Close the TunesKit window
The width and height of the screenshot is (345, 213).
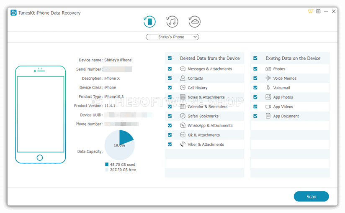[x=334, y=11]
